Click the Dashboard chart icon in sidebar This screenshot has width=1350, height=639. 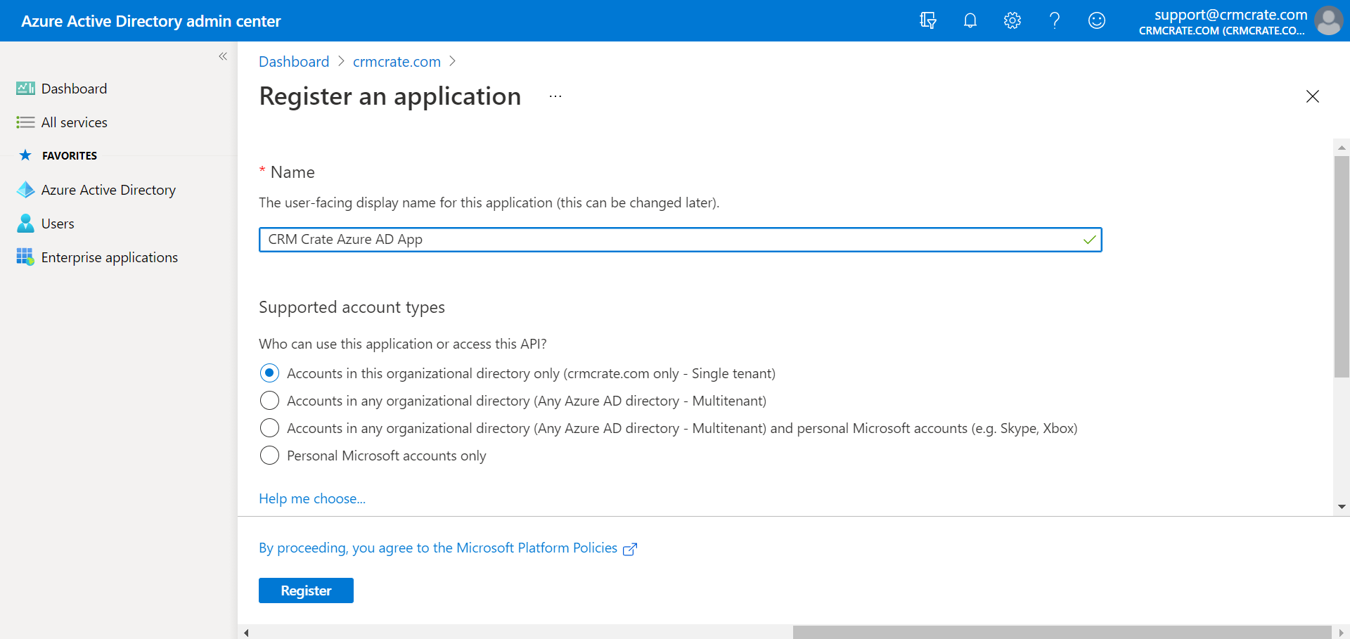25,89
